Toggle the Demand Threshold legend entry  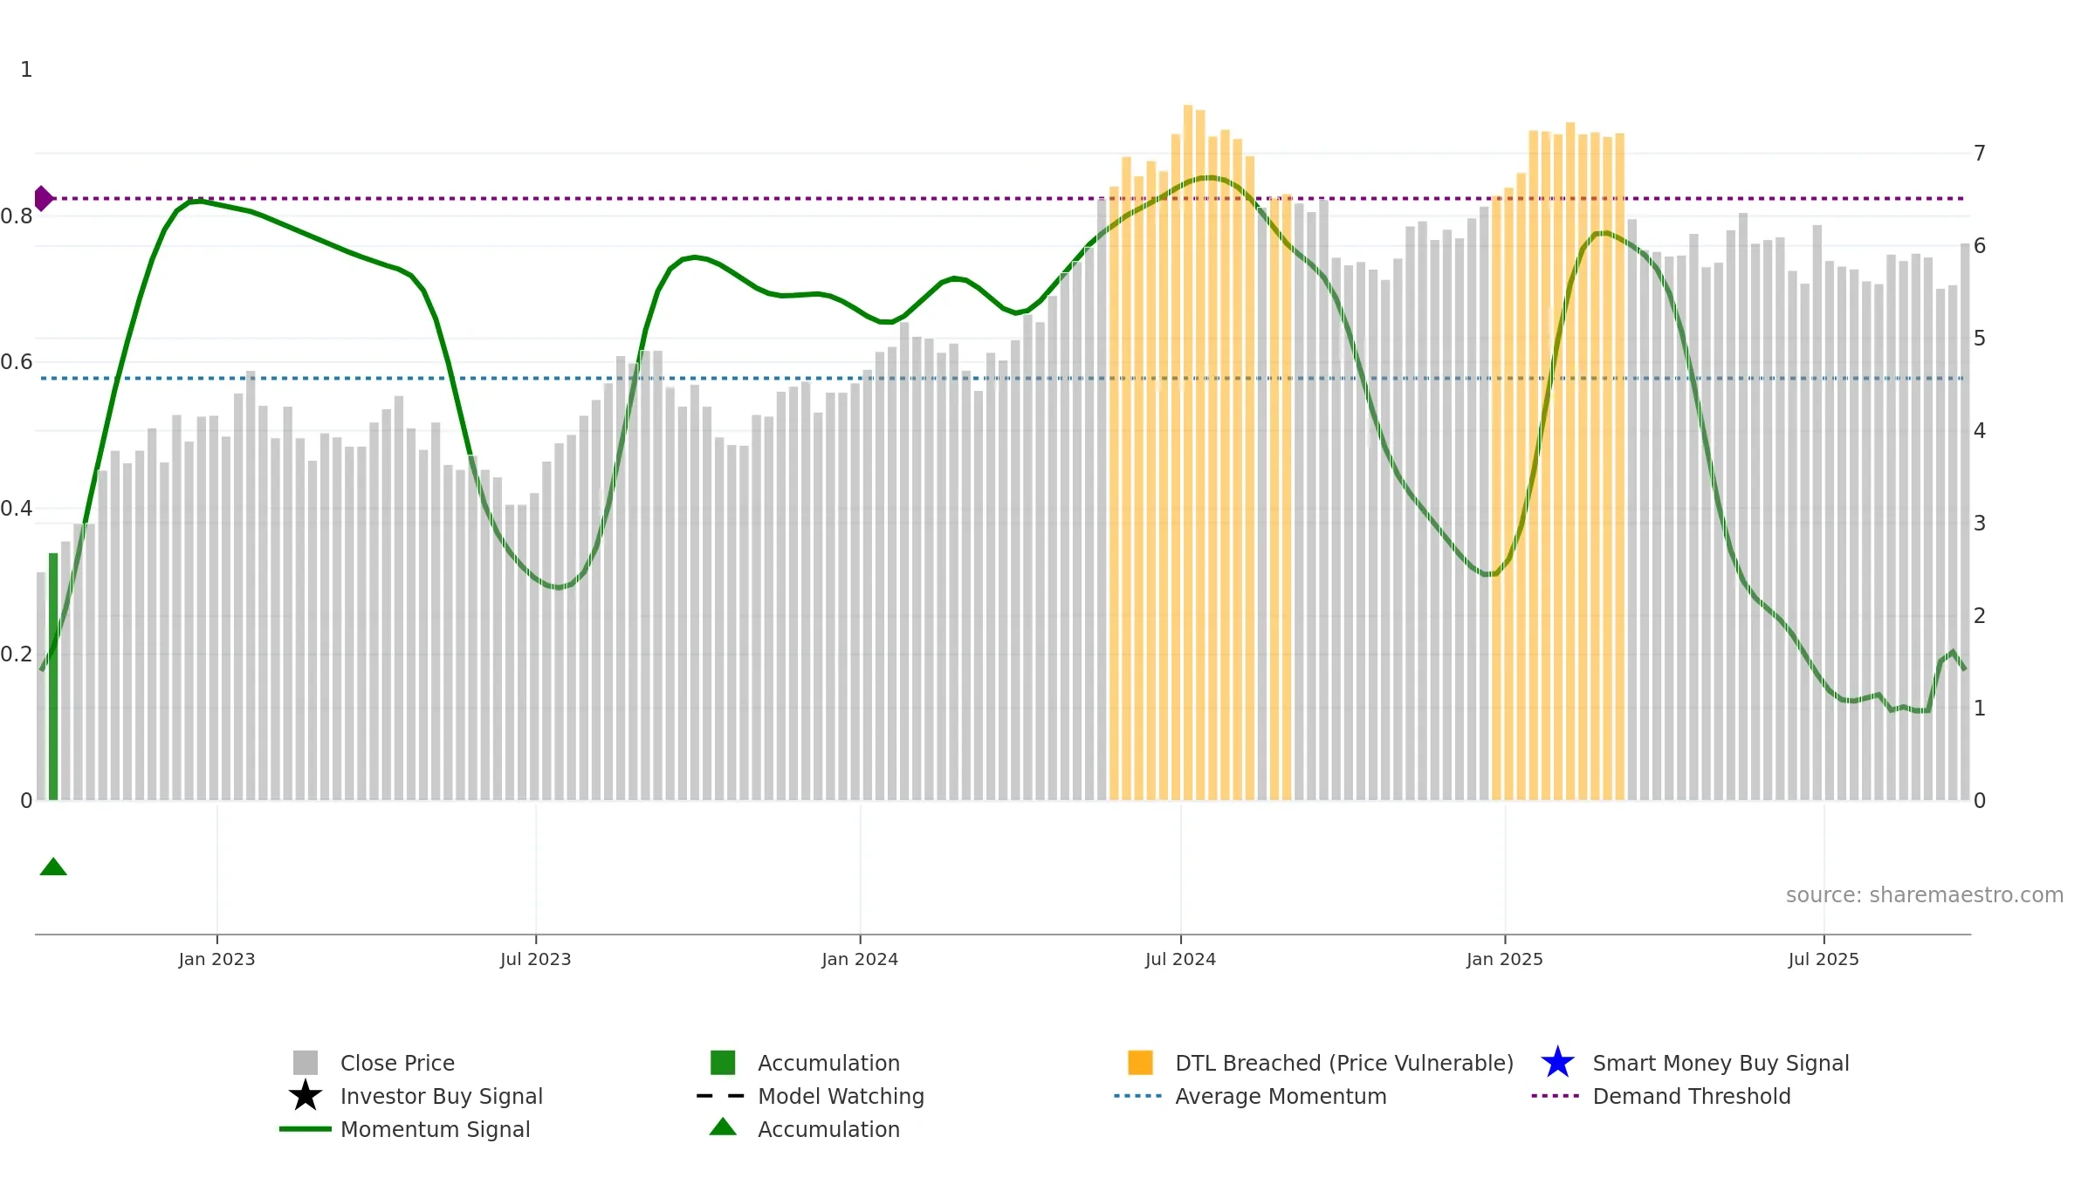point(1661,1096)
